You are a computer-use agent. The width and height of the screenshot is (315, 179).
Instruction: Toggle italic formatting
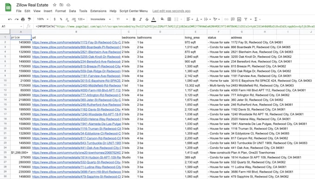click(x=140, y=19)
